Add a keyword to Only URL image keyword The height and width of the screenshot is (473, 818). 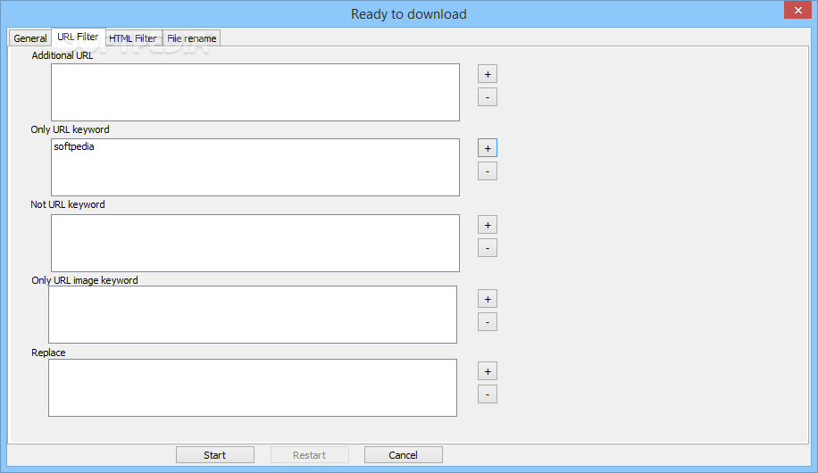click(x=488, y=299)
